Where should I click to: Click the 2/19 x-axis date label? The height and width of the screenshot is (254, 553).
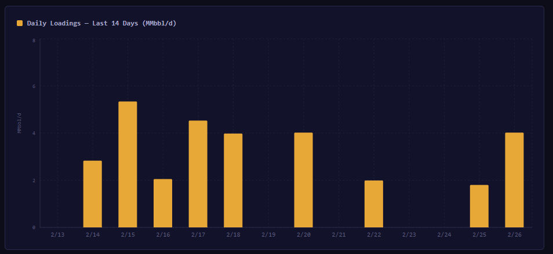[x=268, y=235]
